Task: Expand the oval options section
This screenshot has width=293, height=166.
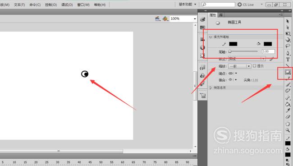Action: point(211,88)
